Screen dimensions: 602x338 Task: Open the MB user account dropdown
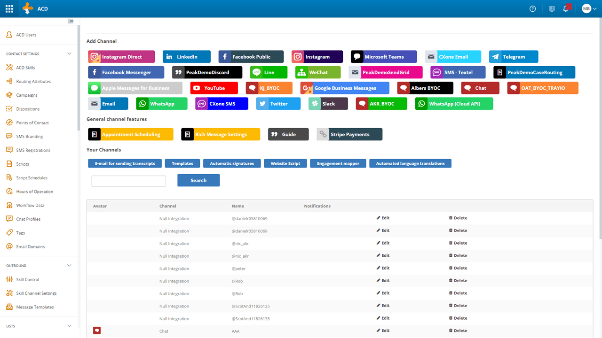click(589, 8)
